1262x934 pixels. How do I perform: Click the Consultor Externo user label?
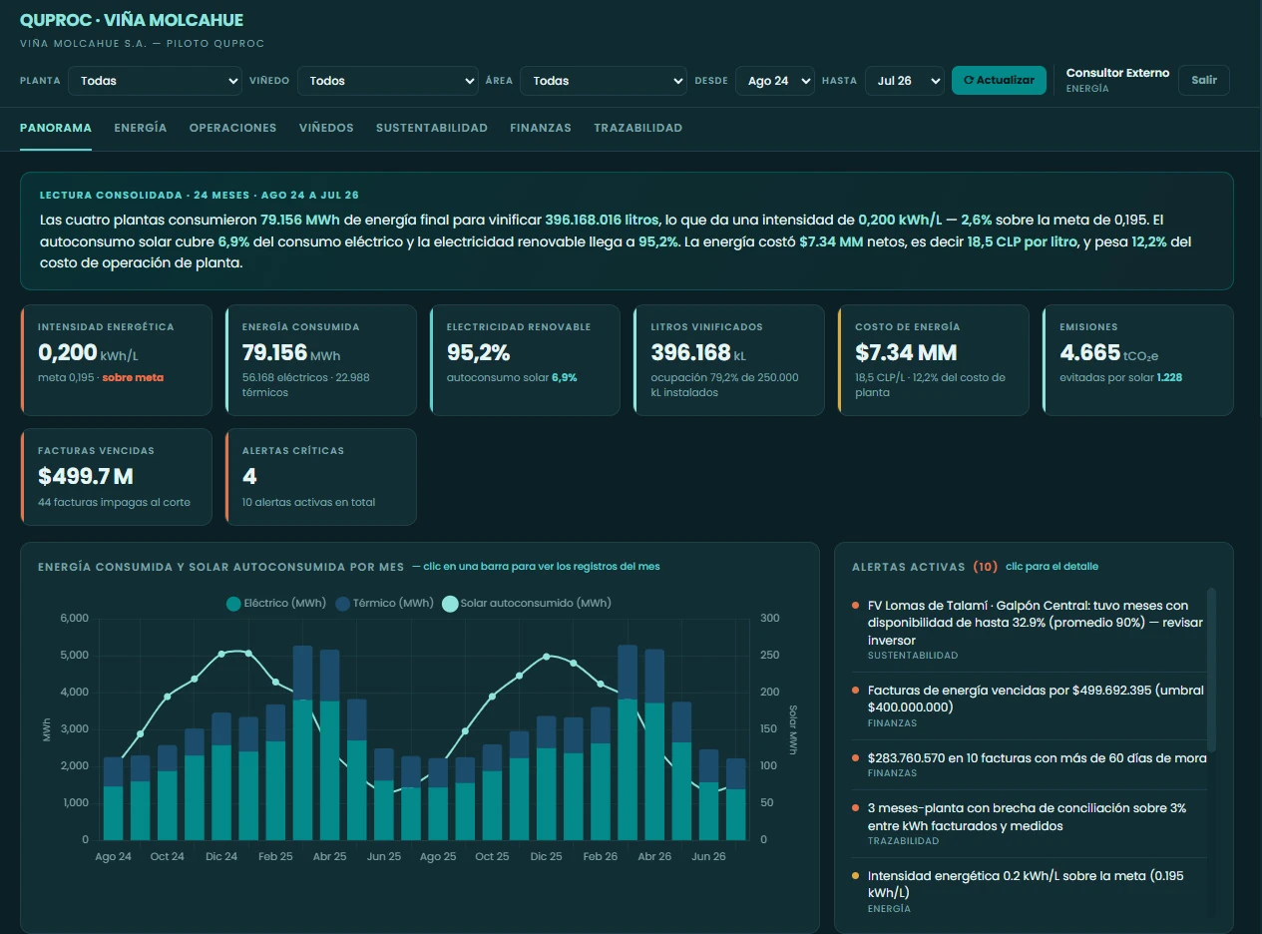tap(1117, 73)
